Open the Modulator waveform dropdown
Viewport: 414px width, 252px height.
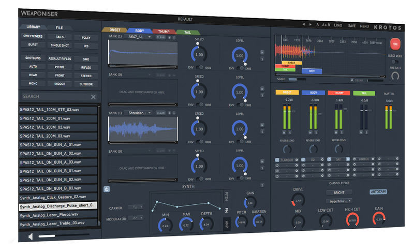(x=136, y=218)
